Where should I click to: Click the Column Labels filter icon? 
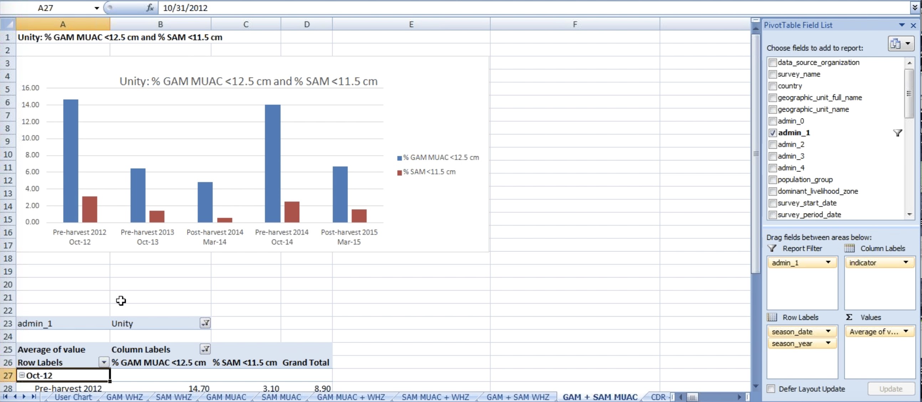205,349
